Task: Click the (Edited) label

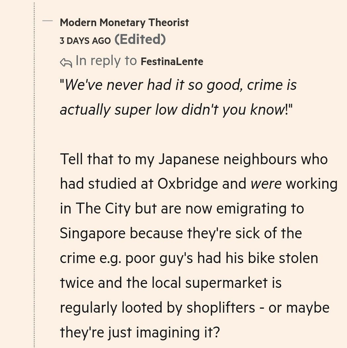Action: point(140,40)
